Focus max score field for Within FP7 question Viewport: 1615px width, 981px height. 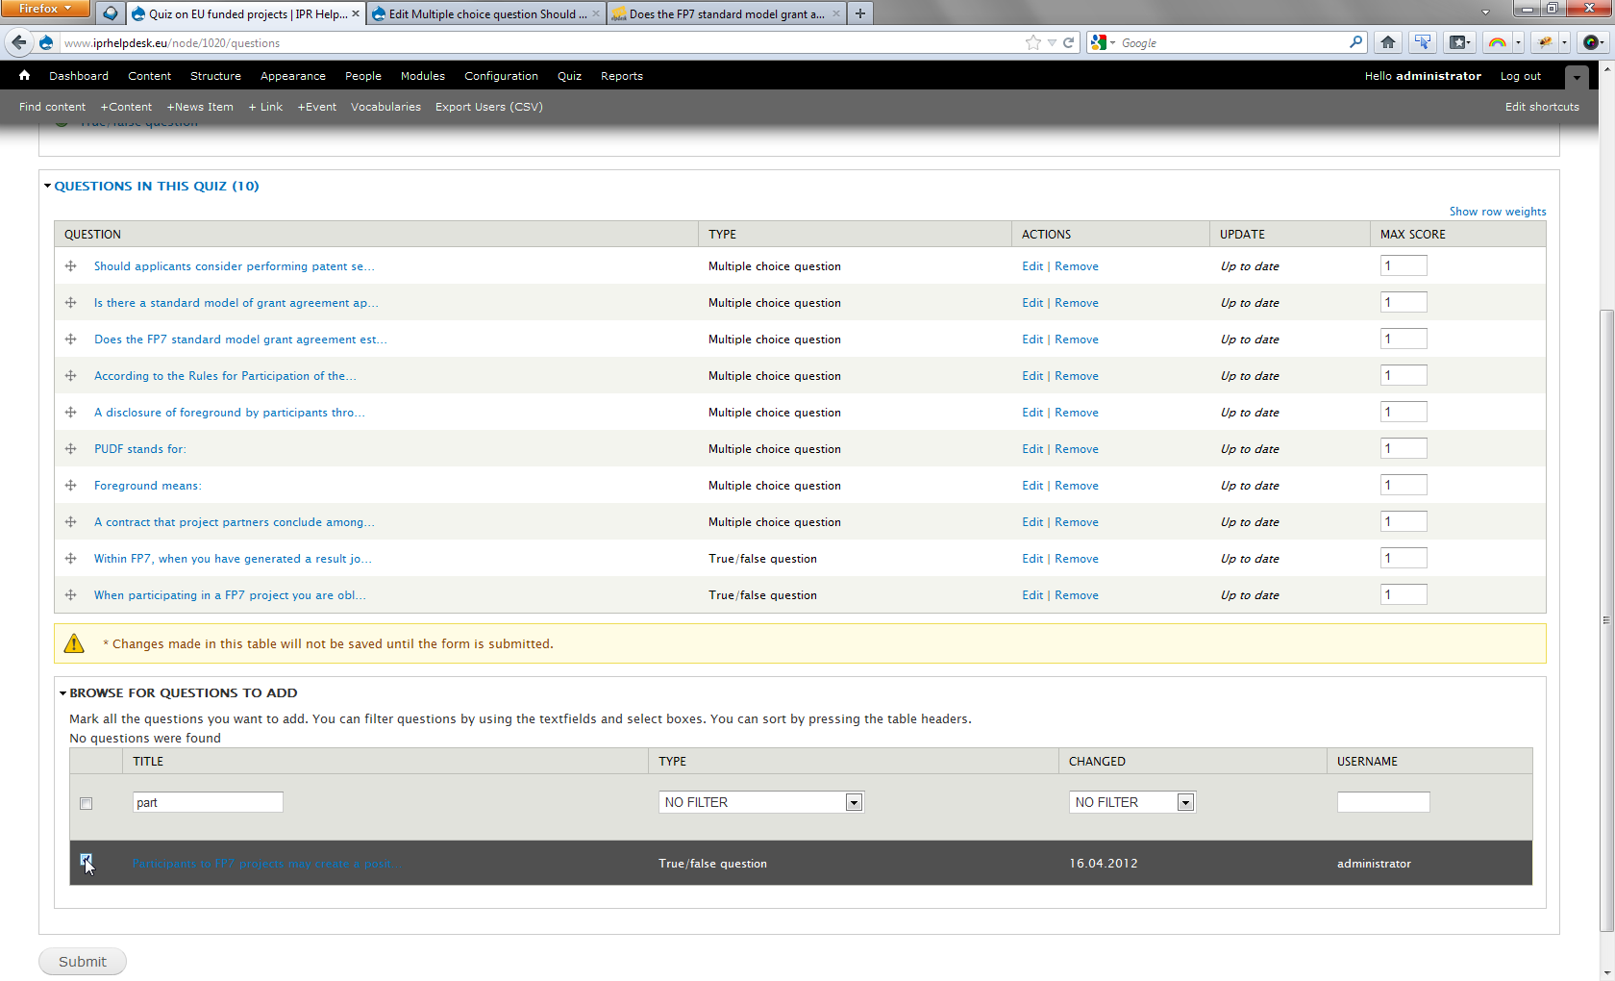tap(1404, 558)
